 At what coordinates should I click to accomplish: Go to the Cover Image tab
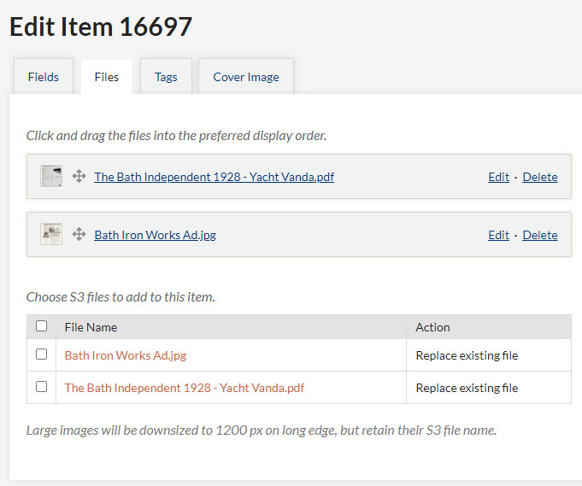(x=246, y=77)
